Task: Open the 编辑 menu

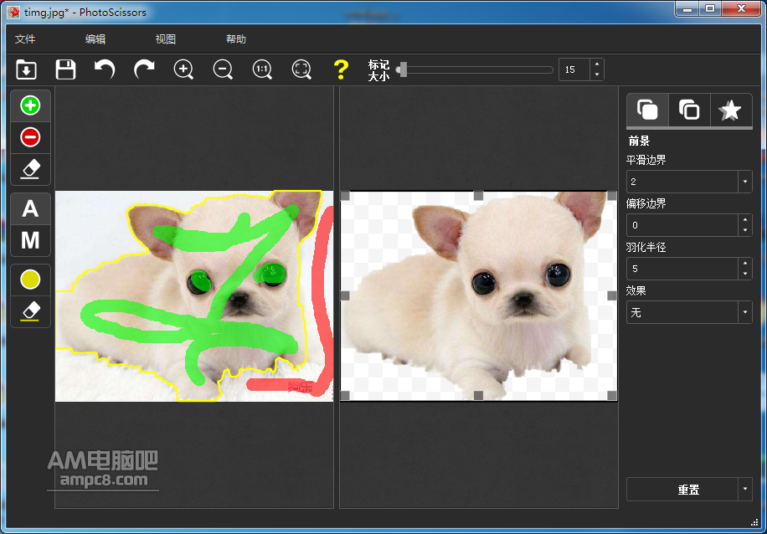Action: [95, 39]
